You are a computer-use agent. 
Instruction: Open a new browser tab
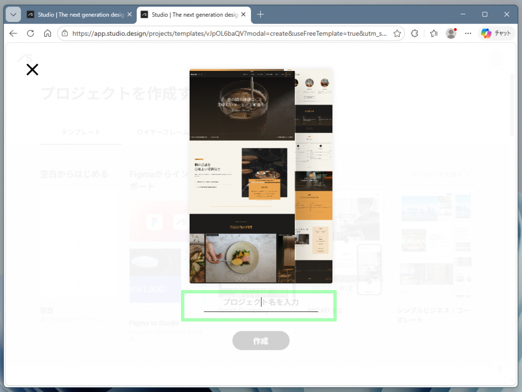point(260,14)
